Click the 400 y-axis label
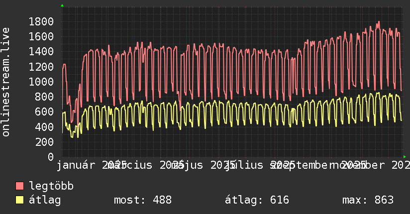This screenshot has width=410, height=214. (44, 127)
